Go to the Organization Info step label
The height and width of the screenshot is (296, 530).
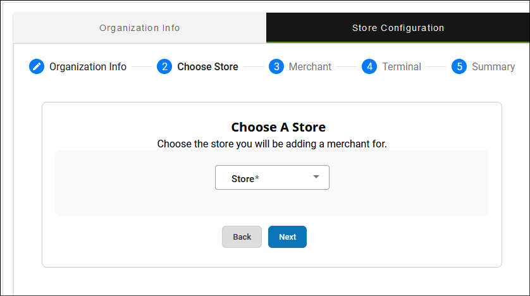coord(88,66)
